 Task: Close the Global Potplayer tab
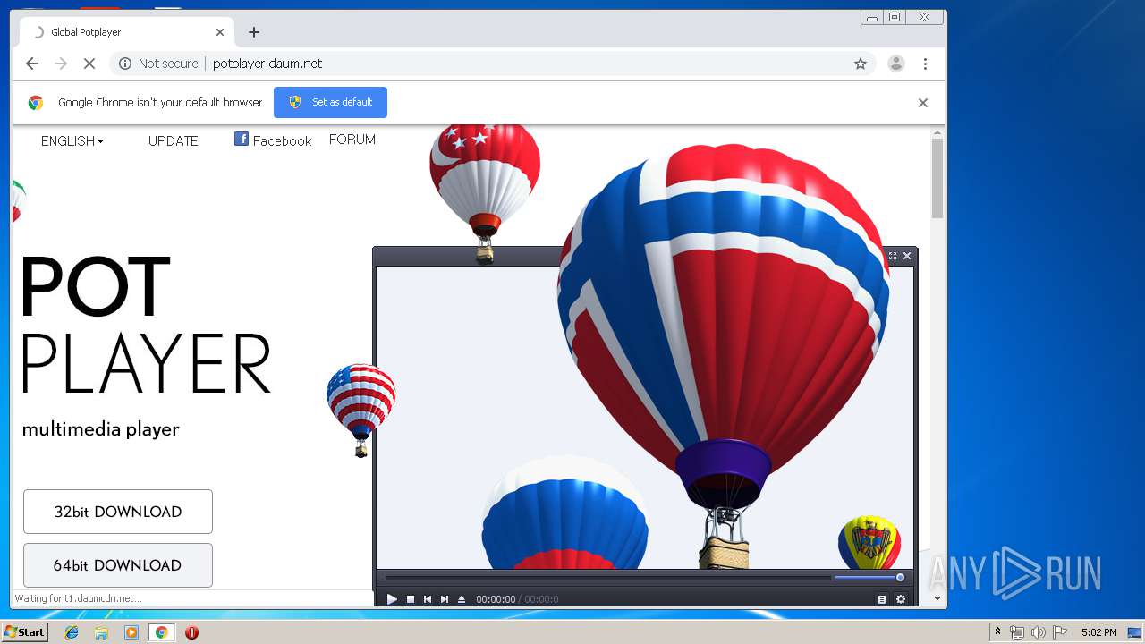click(x=220, y=32)
